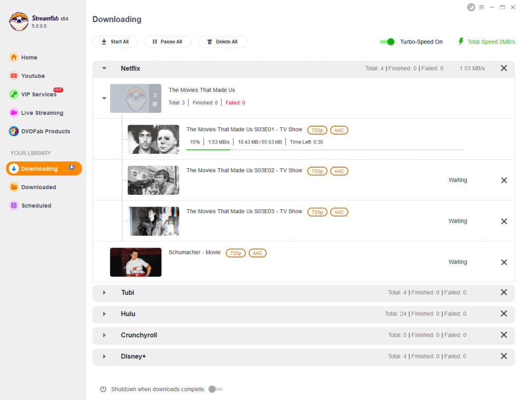Click the VIP Services key icon
Screen dimensions: 521x400
(14, 94)
